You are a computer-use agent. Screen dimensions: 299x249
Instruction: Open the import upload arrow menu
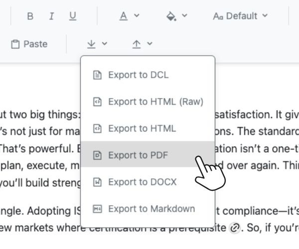[142, 44]
